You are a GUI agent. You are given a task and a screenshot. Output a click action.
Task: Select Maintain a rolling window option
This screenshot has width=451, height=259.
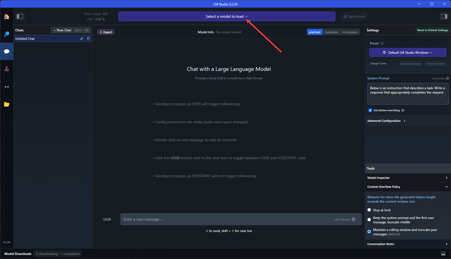tap(369, 232)
